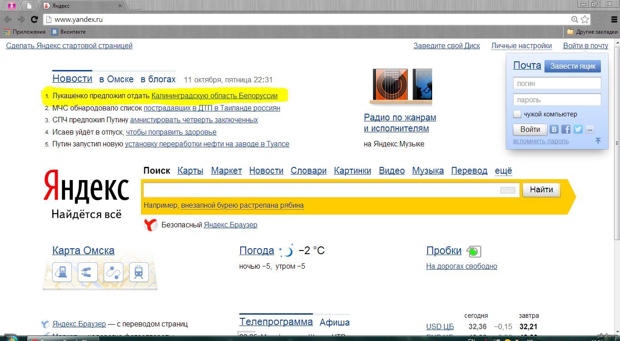
Task: Go forward with the browser forward arrow
Action: click(x=20, y=20)
